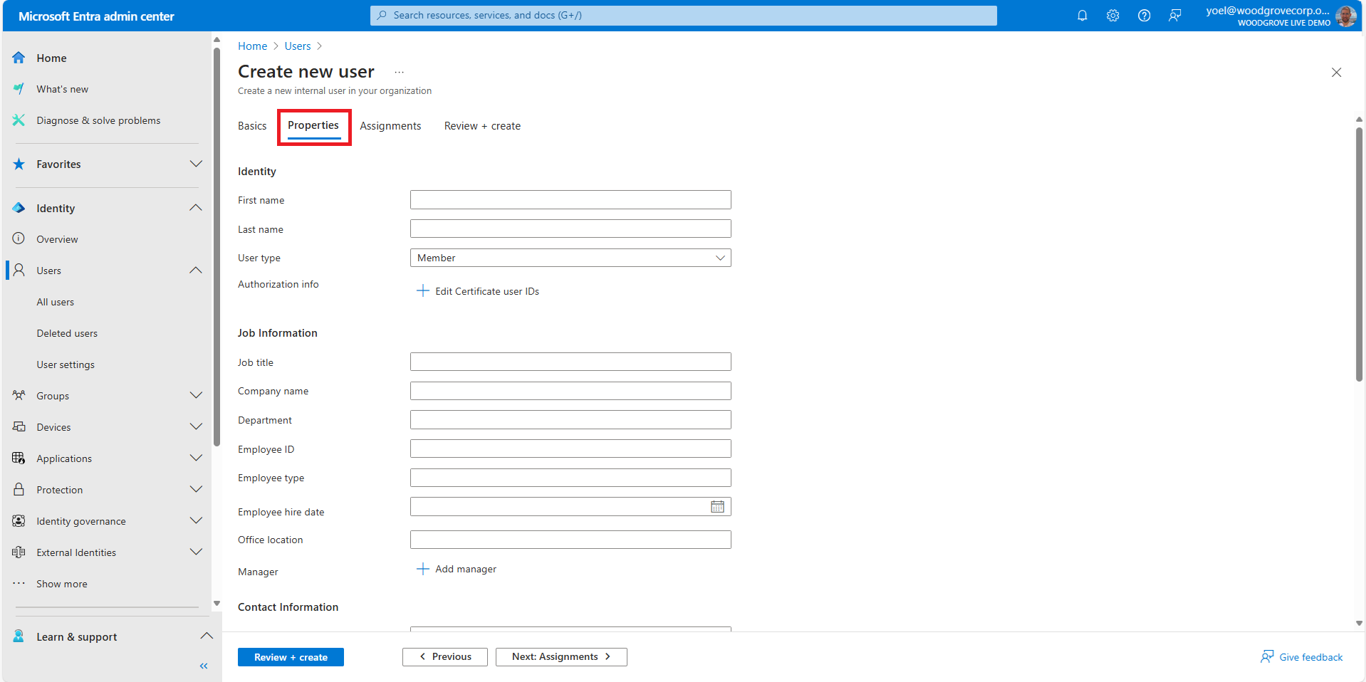Expand the Protection section
Image resolution: width=1366 pixels, height=682 pixels.
point(196,490)
